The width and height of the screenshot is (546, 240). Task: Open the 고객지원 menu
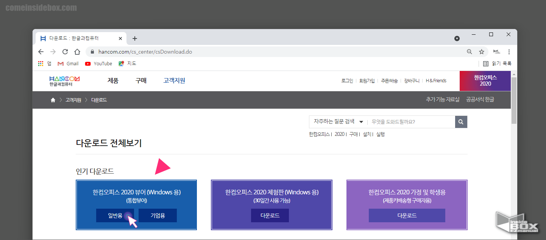(x=174, y=80)
